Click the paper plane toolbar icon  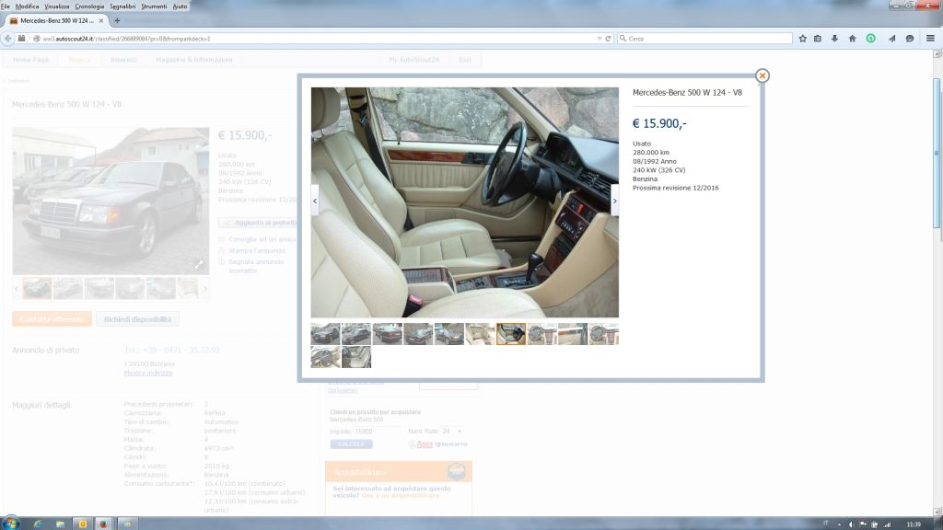click(x=891, y=39)
